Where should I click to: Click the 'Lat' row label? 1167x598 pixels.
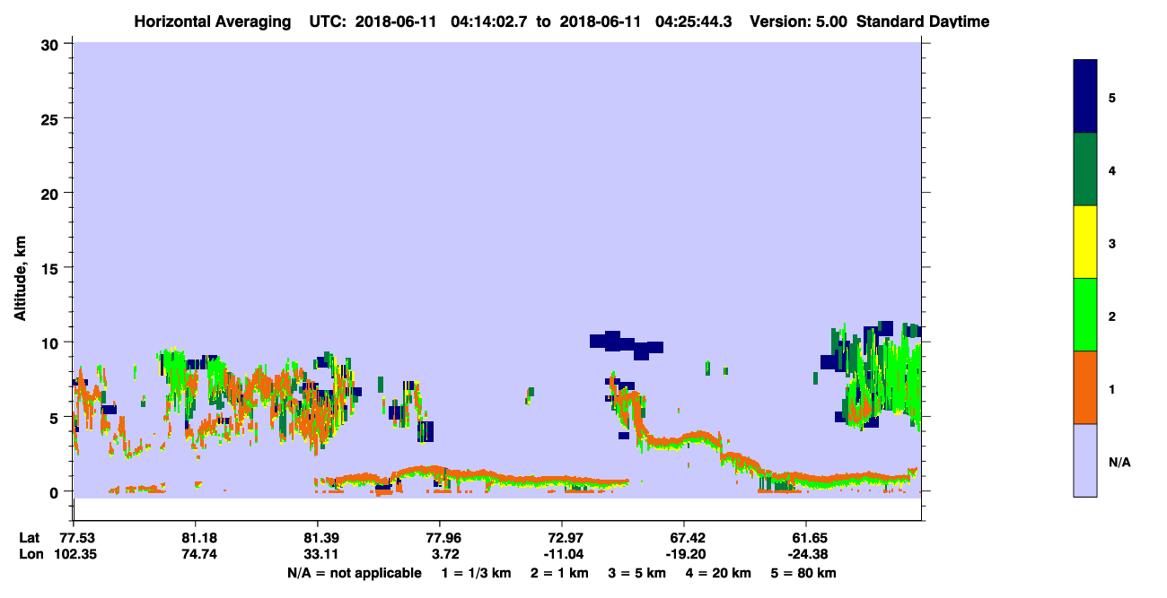[x=30, y=537]
